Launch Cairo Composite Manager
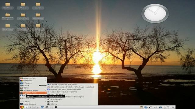The height and width of the screenshot is (109, 195). [x=73, y=84]
